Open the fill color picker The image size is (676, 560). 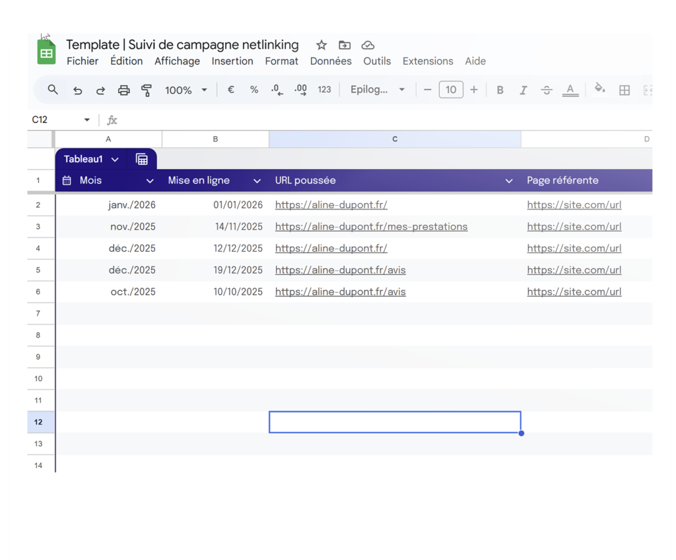coord(599,89)
